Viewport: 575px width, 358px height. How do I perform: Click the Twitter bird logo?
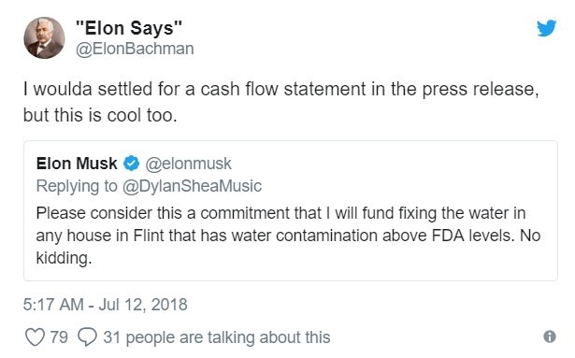546,28
